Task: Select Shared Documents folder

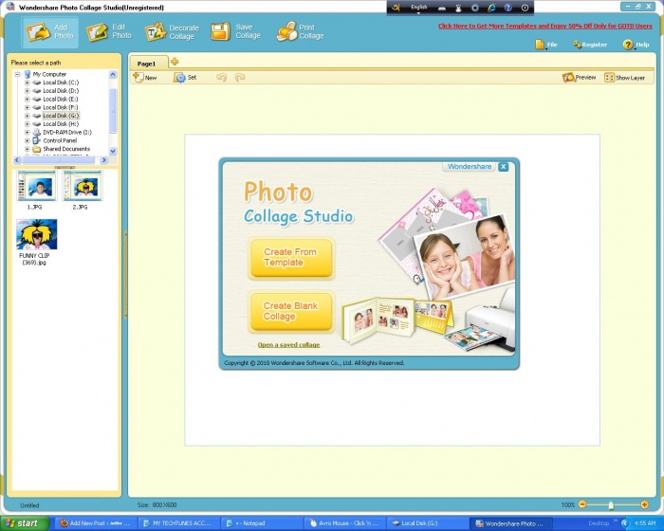Action: click(x=66, y=149)
